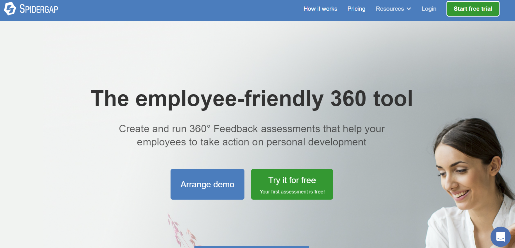Click the Spidergap hexagonal logo icon
The image size is (515, 248).
tap(10, 8)
